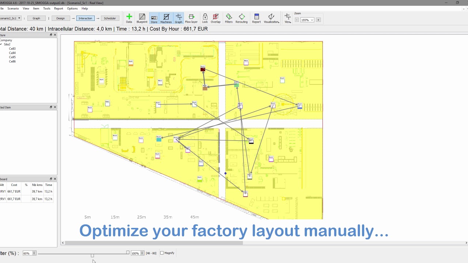
Task: Go to the Scheduler step
Action: pyautogui.click(x=110, y=18)
